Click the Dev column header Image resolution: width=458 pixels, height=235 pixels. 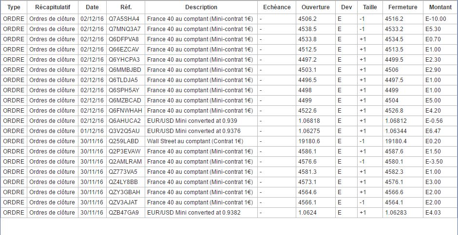pyautogui.click(x=346, y=7)
